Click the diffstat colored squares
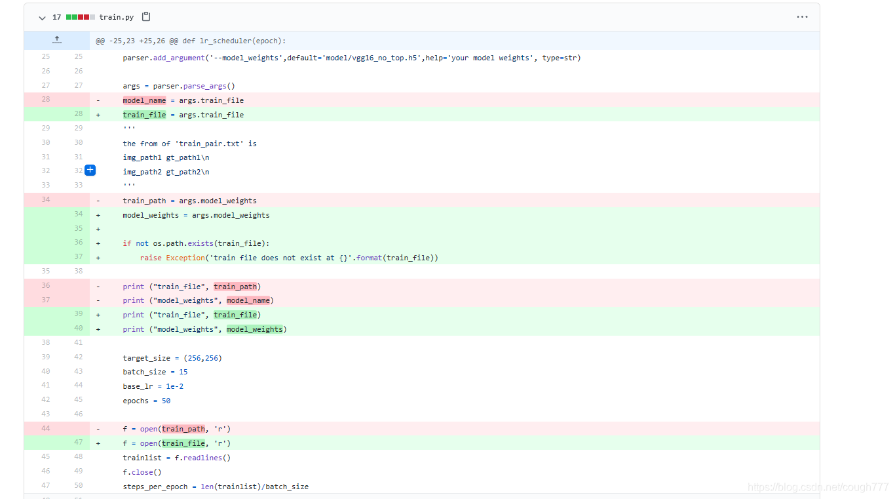 pyautogui.click(x=81, y=17)
